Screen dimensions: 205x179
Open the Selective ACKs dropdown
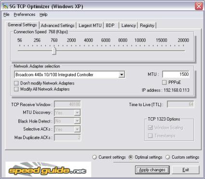(x=77, y=129)
